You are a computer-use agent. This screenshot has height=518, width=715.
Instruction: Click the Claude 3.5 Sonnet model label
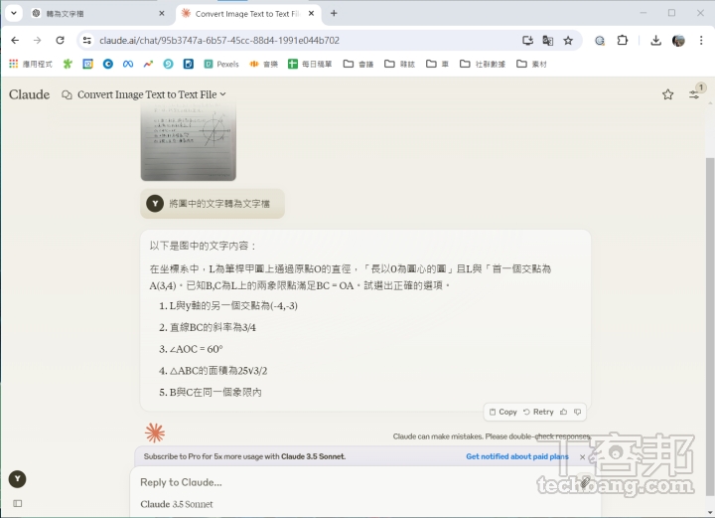pos(177,504)
